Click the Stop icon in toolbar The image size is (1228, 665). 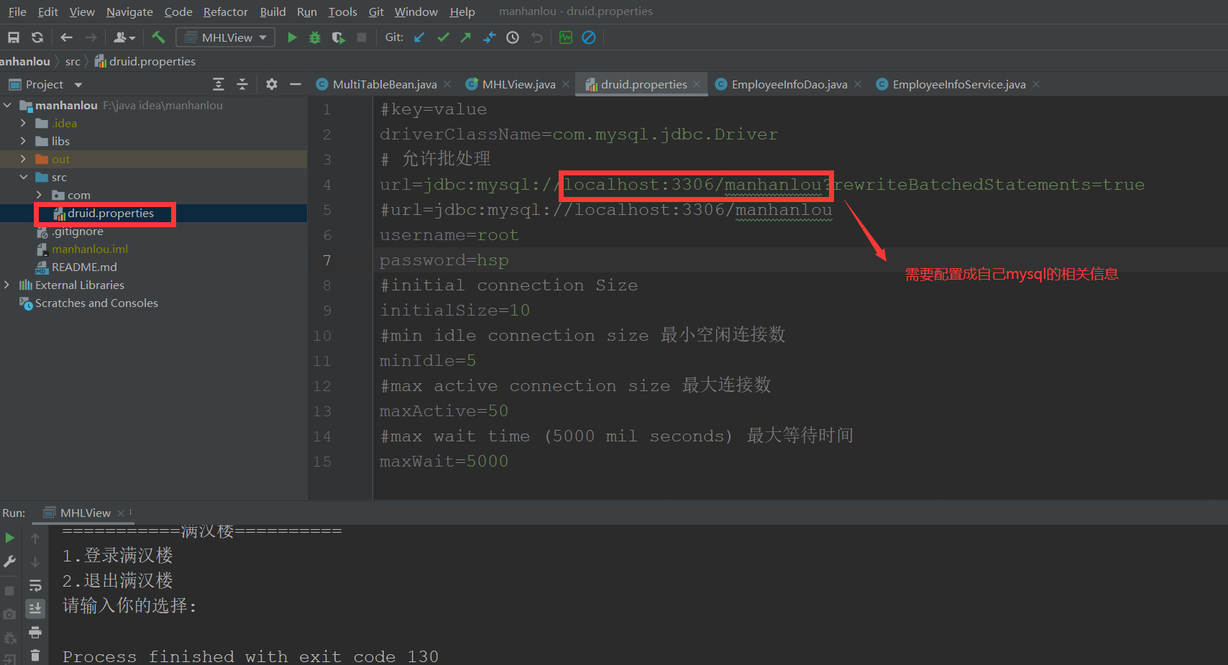click(362, 37)
